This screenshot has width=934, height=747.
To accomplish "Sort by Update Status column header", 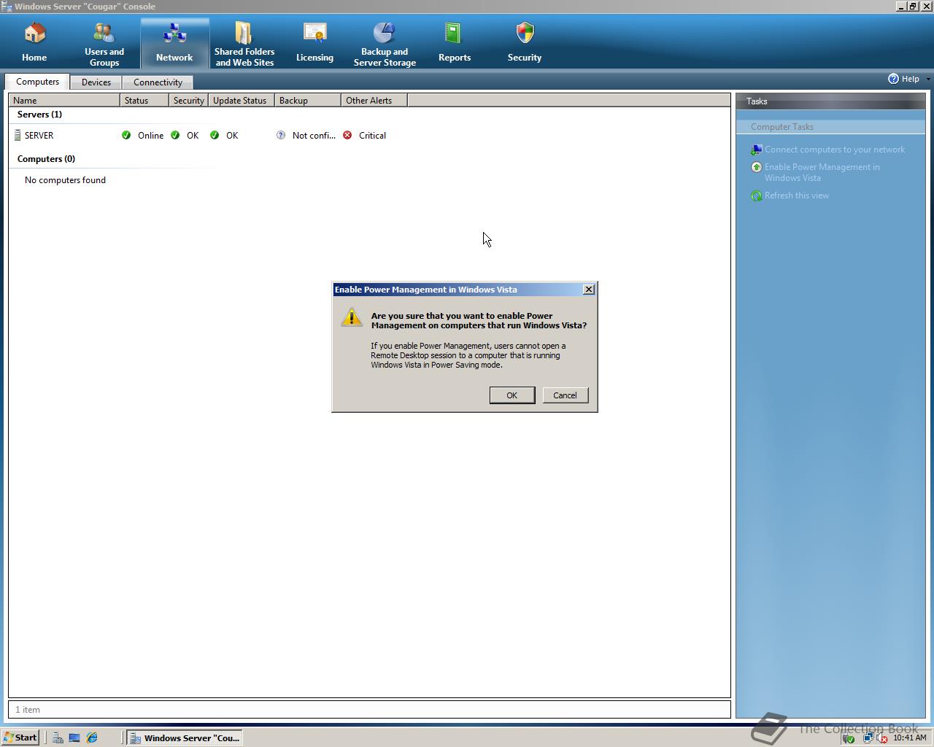I will click(241, 101).
